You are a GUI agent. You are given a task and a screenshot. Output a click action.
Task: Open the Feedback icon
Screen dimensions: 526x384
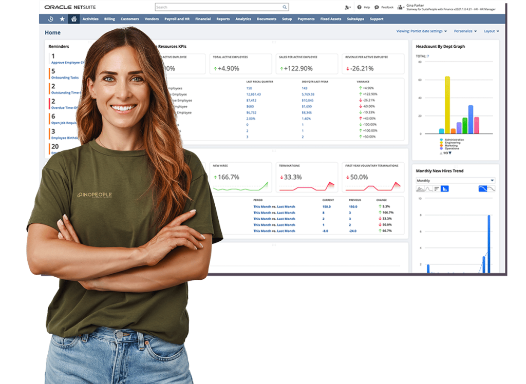(377, 7)
